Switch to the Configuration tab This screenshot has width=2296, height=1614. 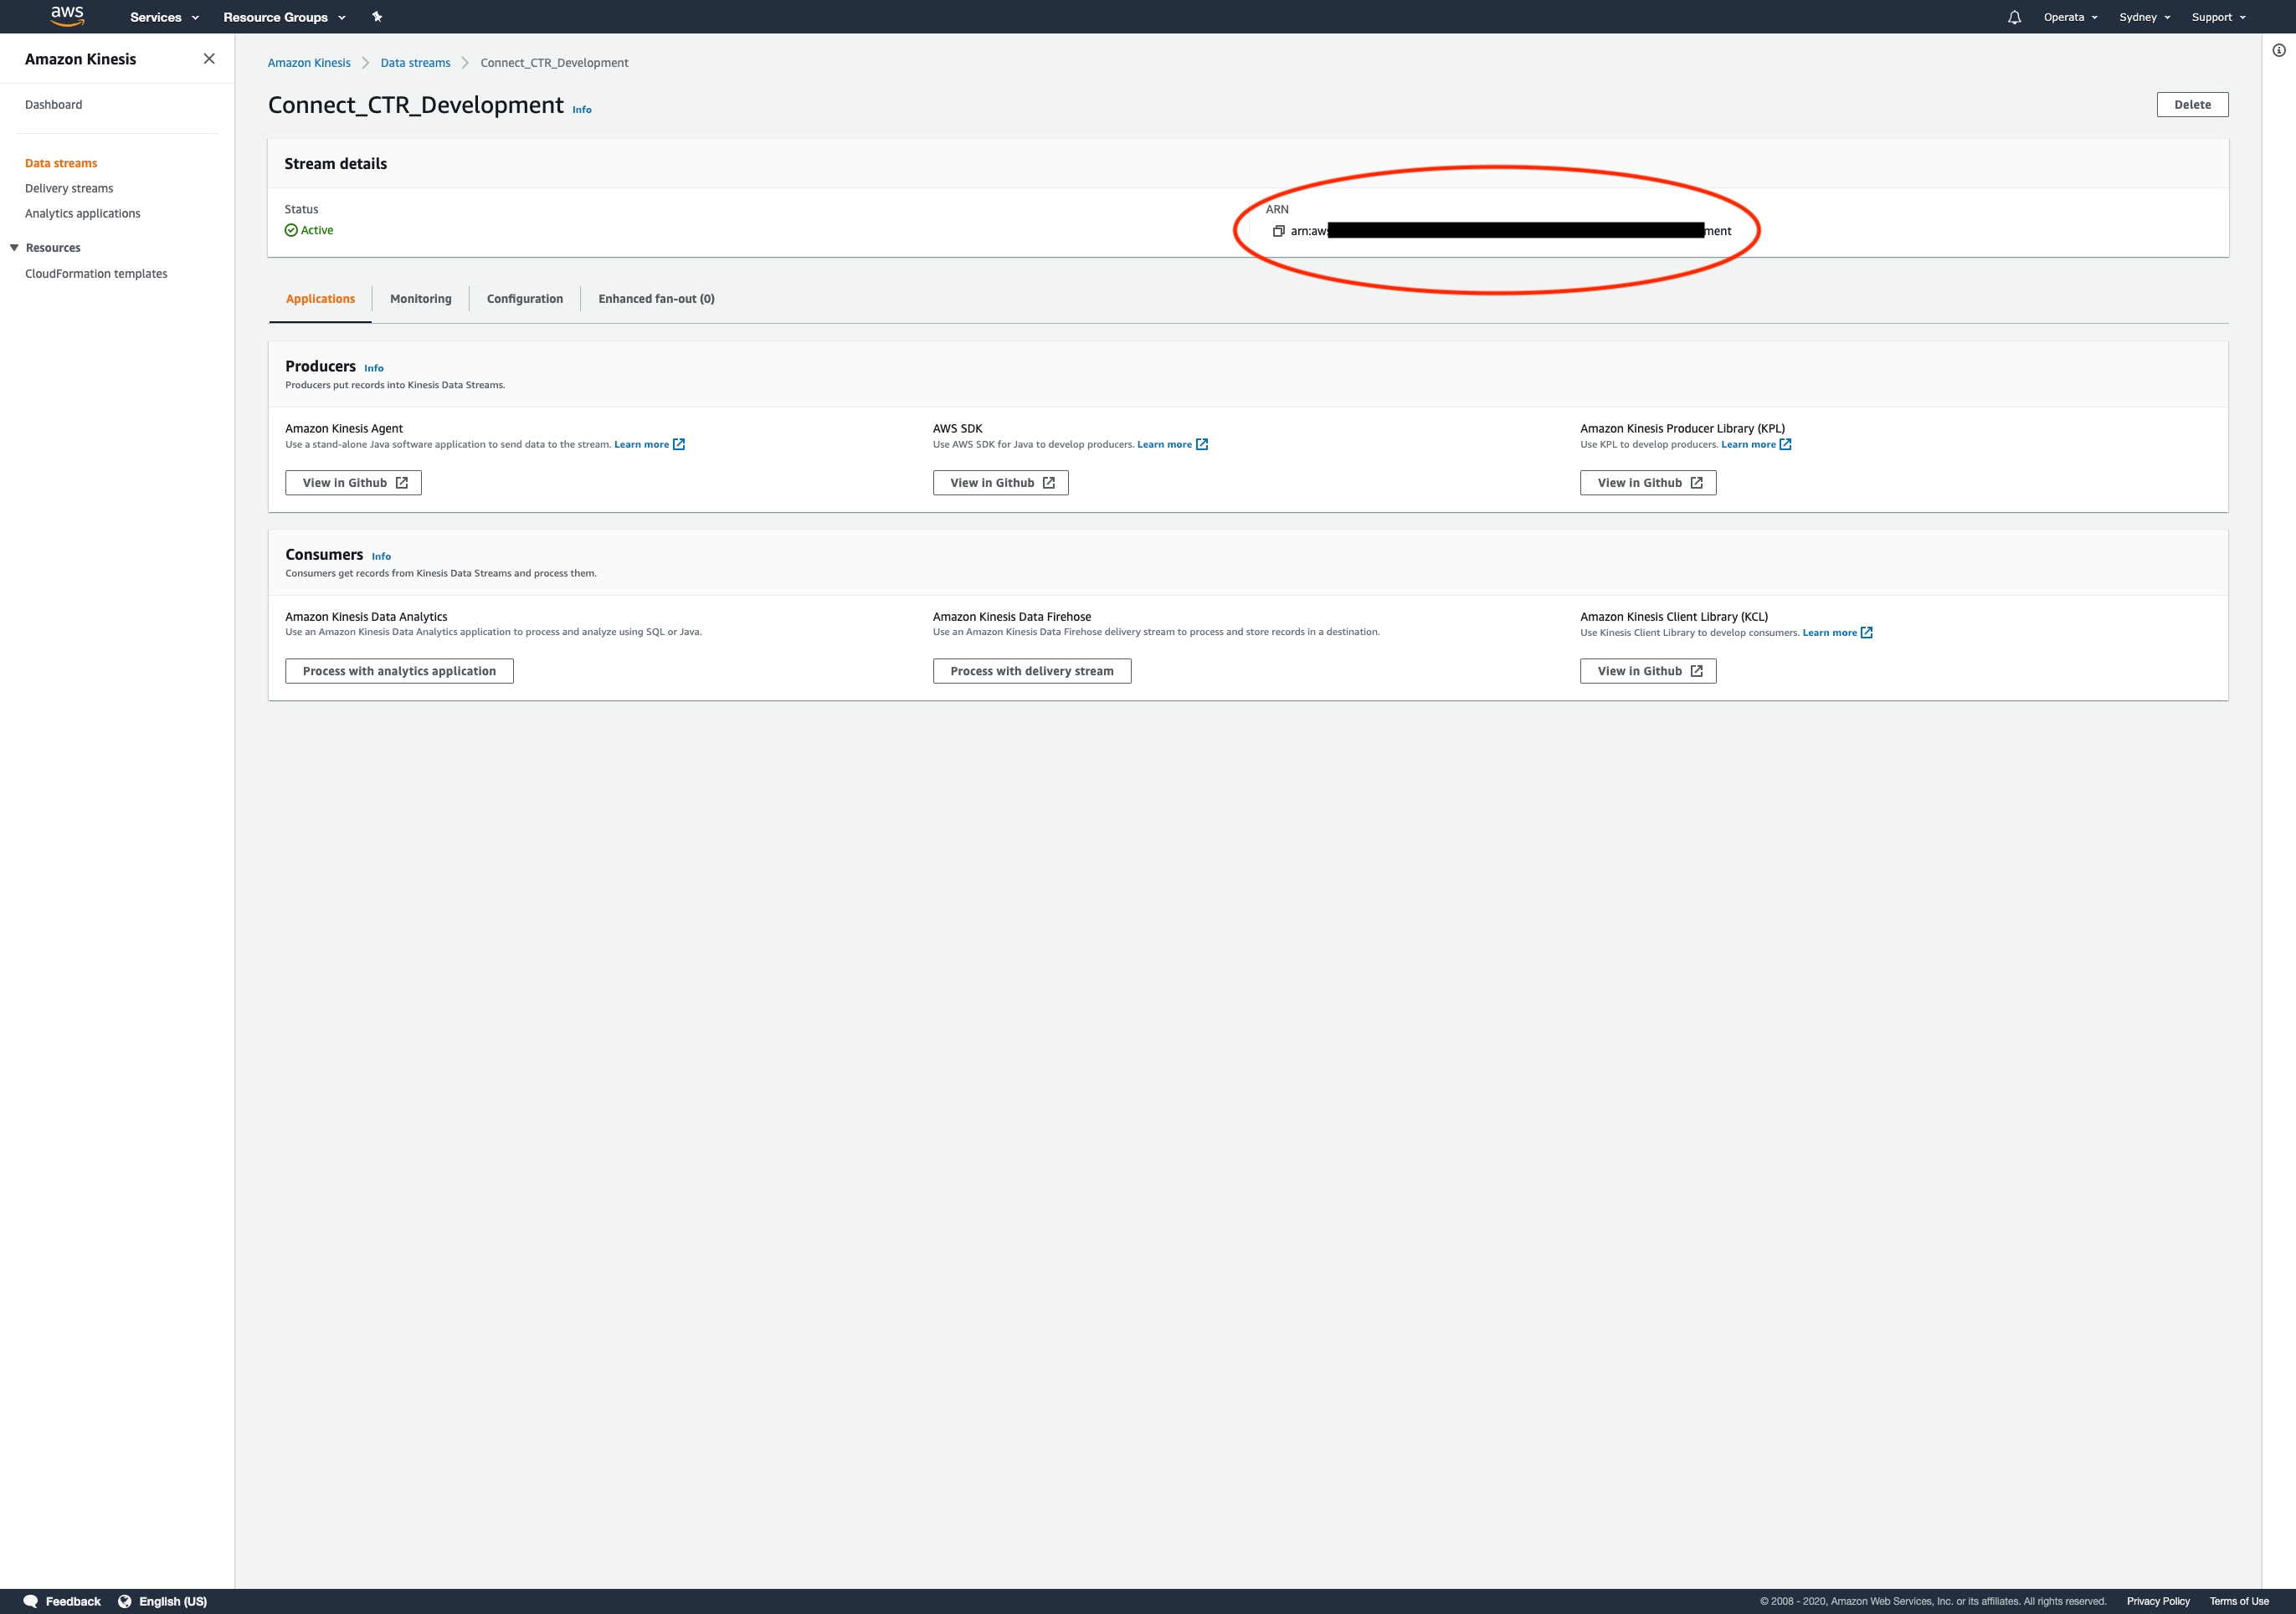(x=524, y=299)
